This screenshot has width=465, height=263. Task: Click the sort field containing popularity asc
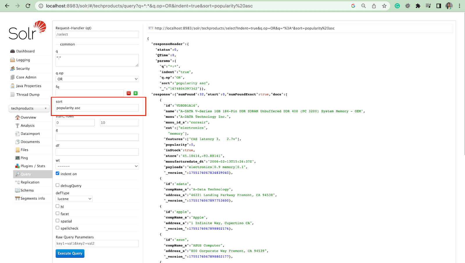click(x=97, y=108)
